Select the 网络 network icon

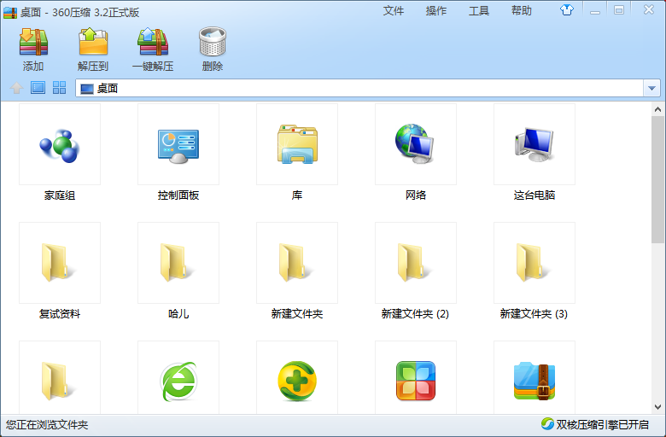tap(416, 144)
